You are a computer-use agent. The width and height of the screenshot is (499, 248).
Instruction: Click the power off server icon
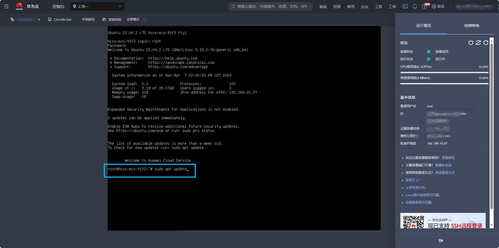pyautogui.click(x=471, y=43)
